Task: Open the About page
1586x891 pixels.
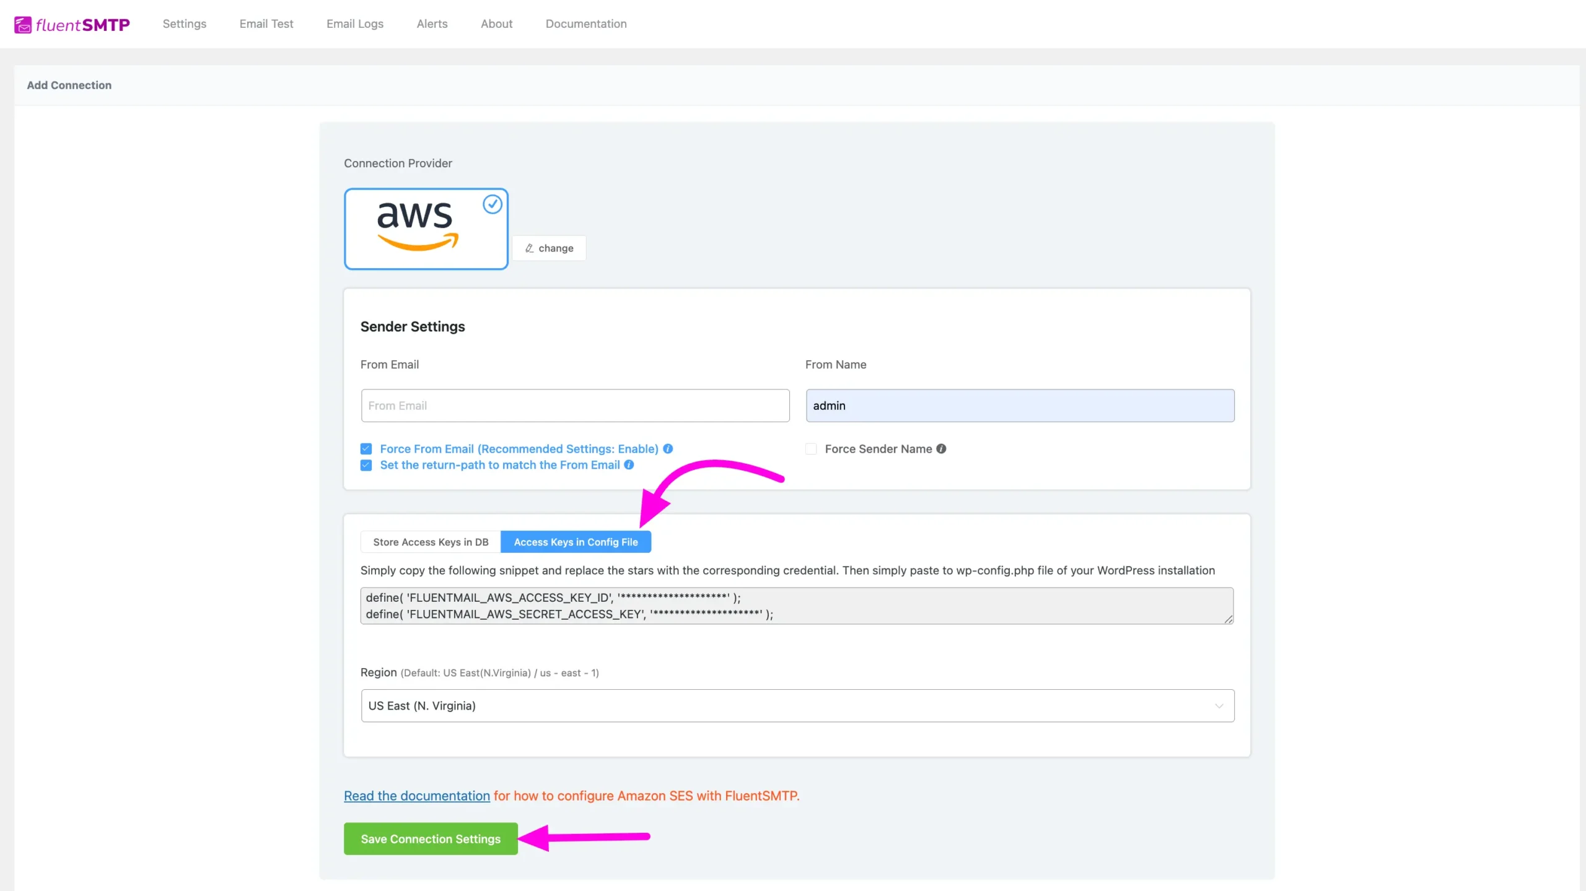Action: point(496,24)
